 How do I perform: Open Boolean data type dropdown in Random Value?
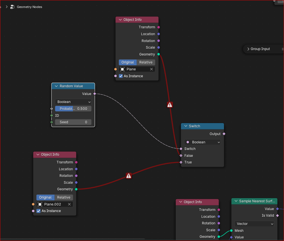[x=73, y=102]
